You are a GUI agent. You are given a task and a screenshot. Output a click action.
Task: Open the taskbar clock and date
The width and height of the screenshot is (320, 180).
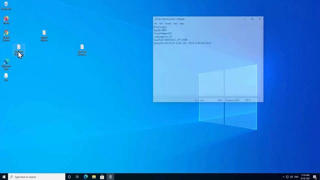[305, 176]
